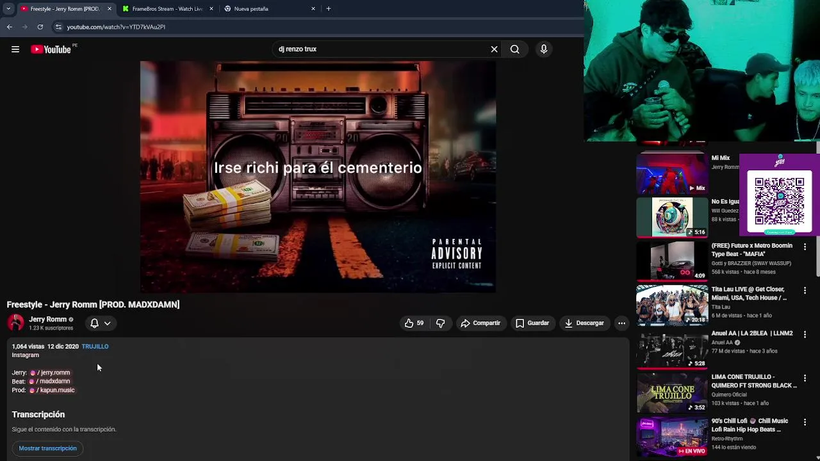The height and width of the screenshot is (461, 820).
Task: Open options menu for LIMA CONE TRUJILLO
Action: point(805,378)
